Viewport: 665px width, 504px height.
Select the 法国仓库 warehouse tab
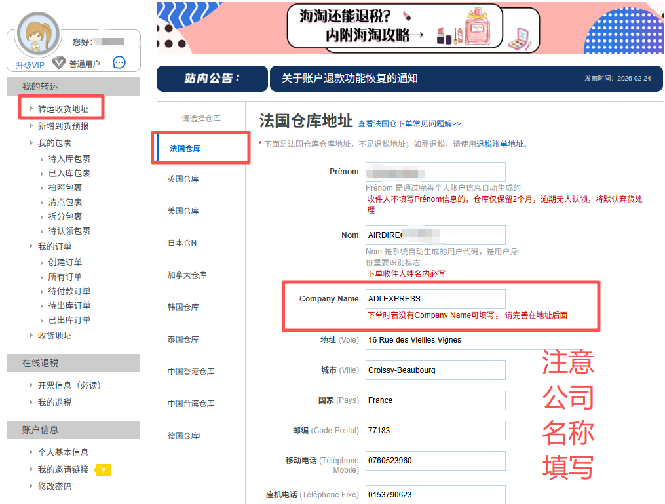pyautogui.click(x=185, y=149)
